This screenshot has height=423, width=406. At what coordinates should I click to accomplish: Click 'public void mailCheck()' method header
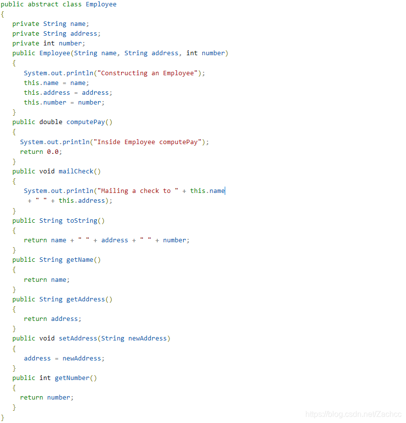(x=56, y=171)
